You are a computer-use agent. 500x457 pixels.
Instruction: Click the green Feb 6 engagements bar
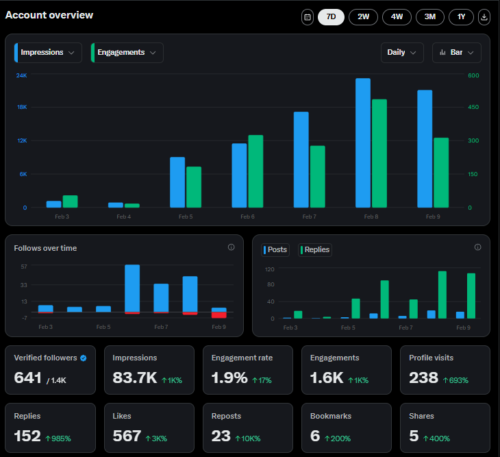[255, 171]
